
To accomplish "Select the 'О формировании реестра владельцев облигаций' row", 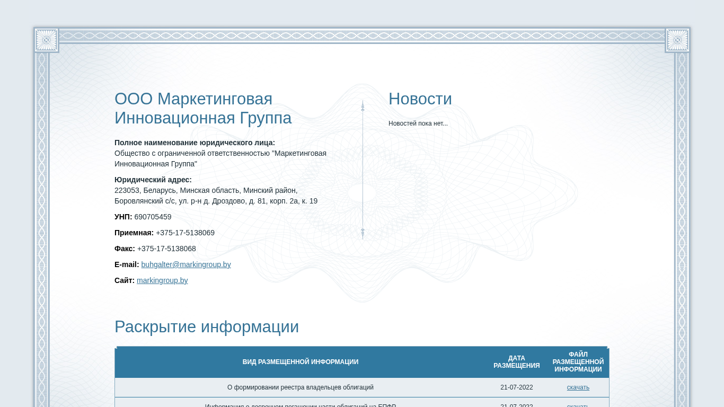I will 300,387.
